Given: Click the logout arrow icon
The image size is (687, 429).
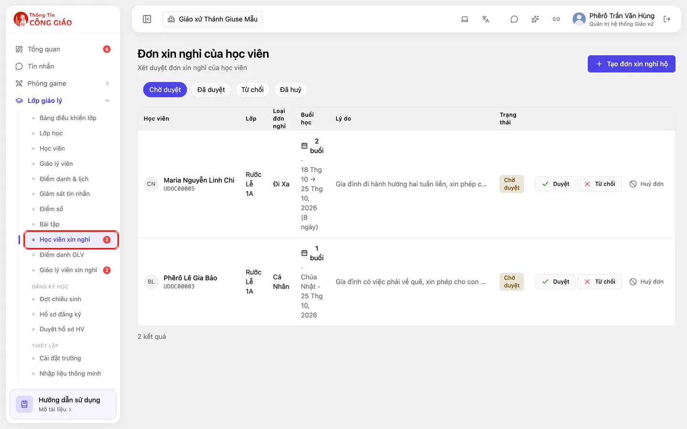Looking at the screenshot, I should tap(667, 19).
